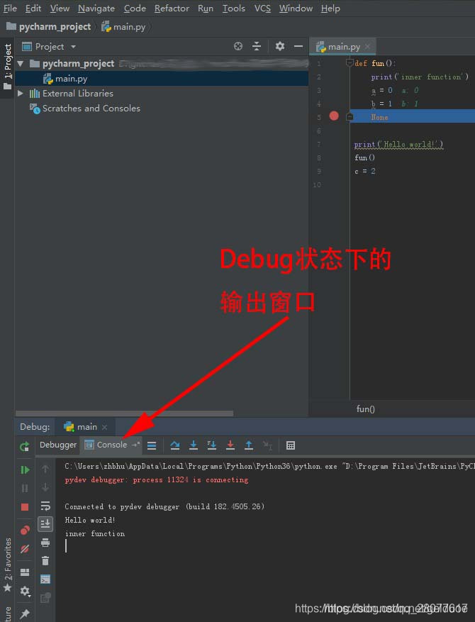The image size is (475, 622).
Task: Open Tools menu
Action: (x=233, y=9)
